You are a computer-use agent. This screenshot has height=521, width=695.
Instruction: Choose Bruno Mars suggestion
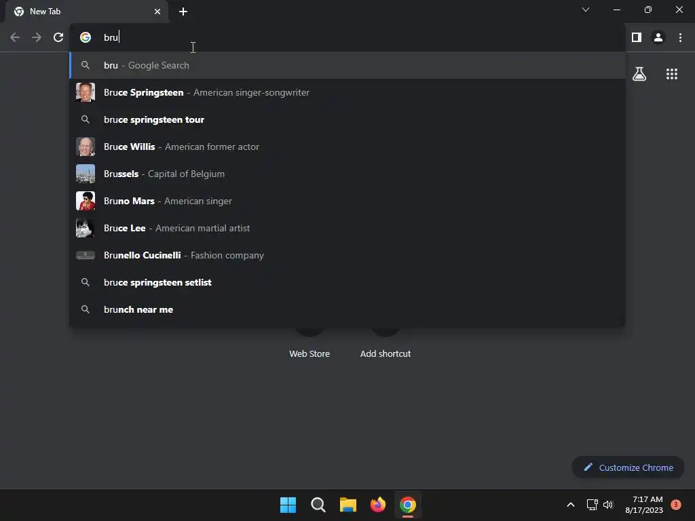click(347, 201)
